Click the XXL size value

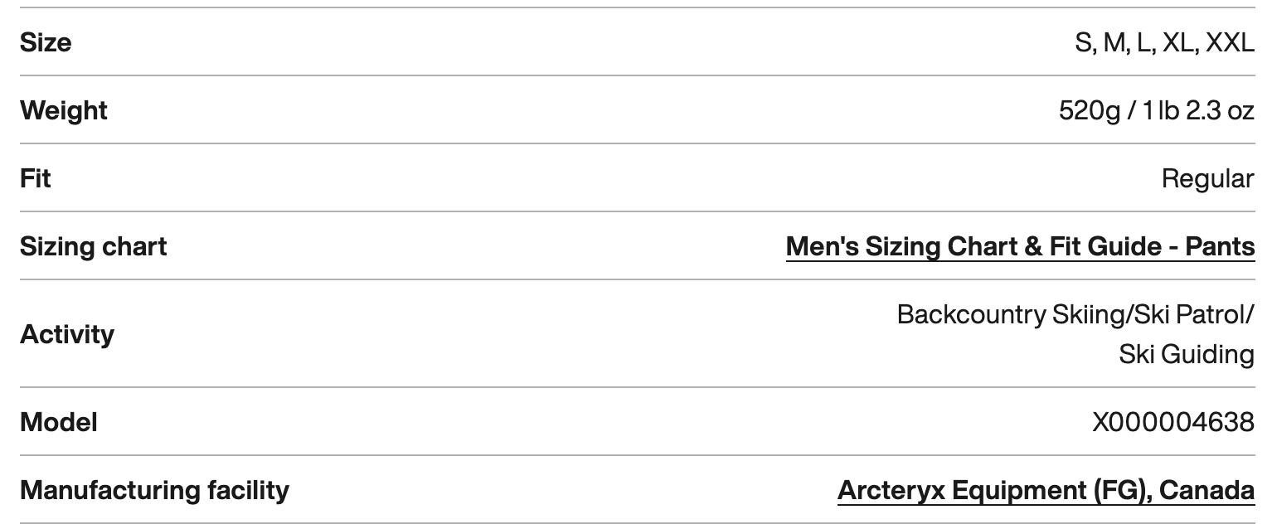pos(1230,42)
